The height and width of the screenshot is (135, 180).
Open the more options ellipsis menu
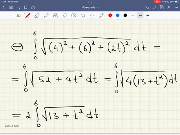coord(176,7)
